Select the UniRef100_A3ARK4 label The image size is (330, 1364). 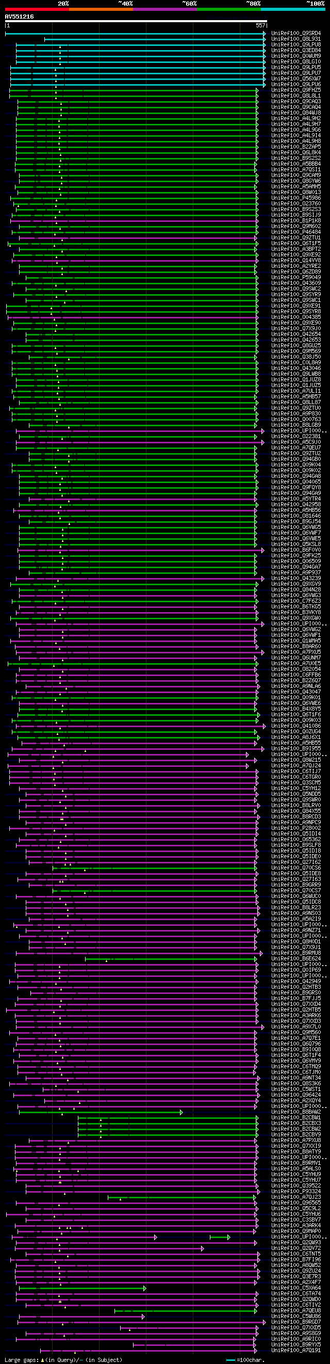296,1226
